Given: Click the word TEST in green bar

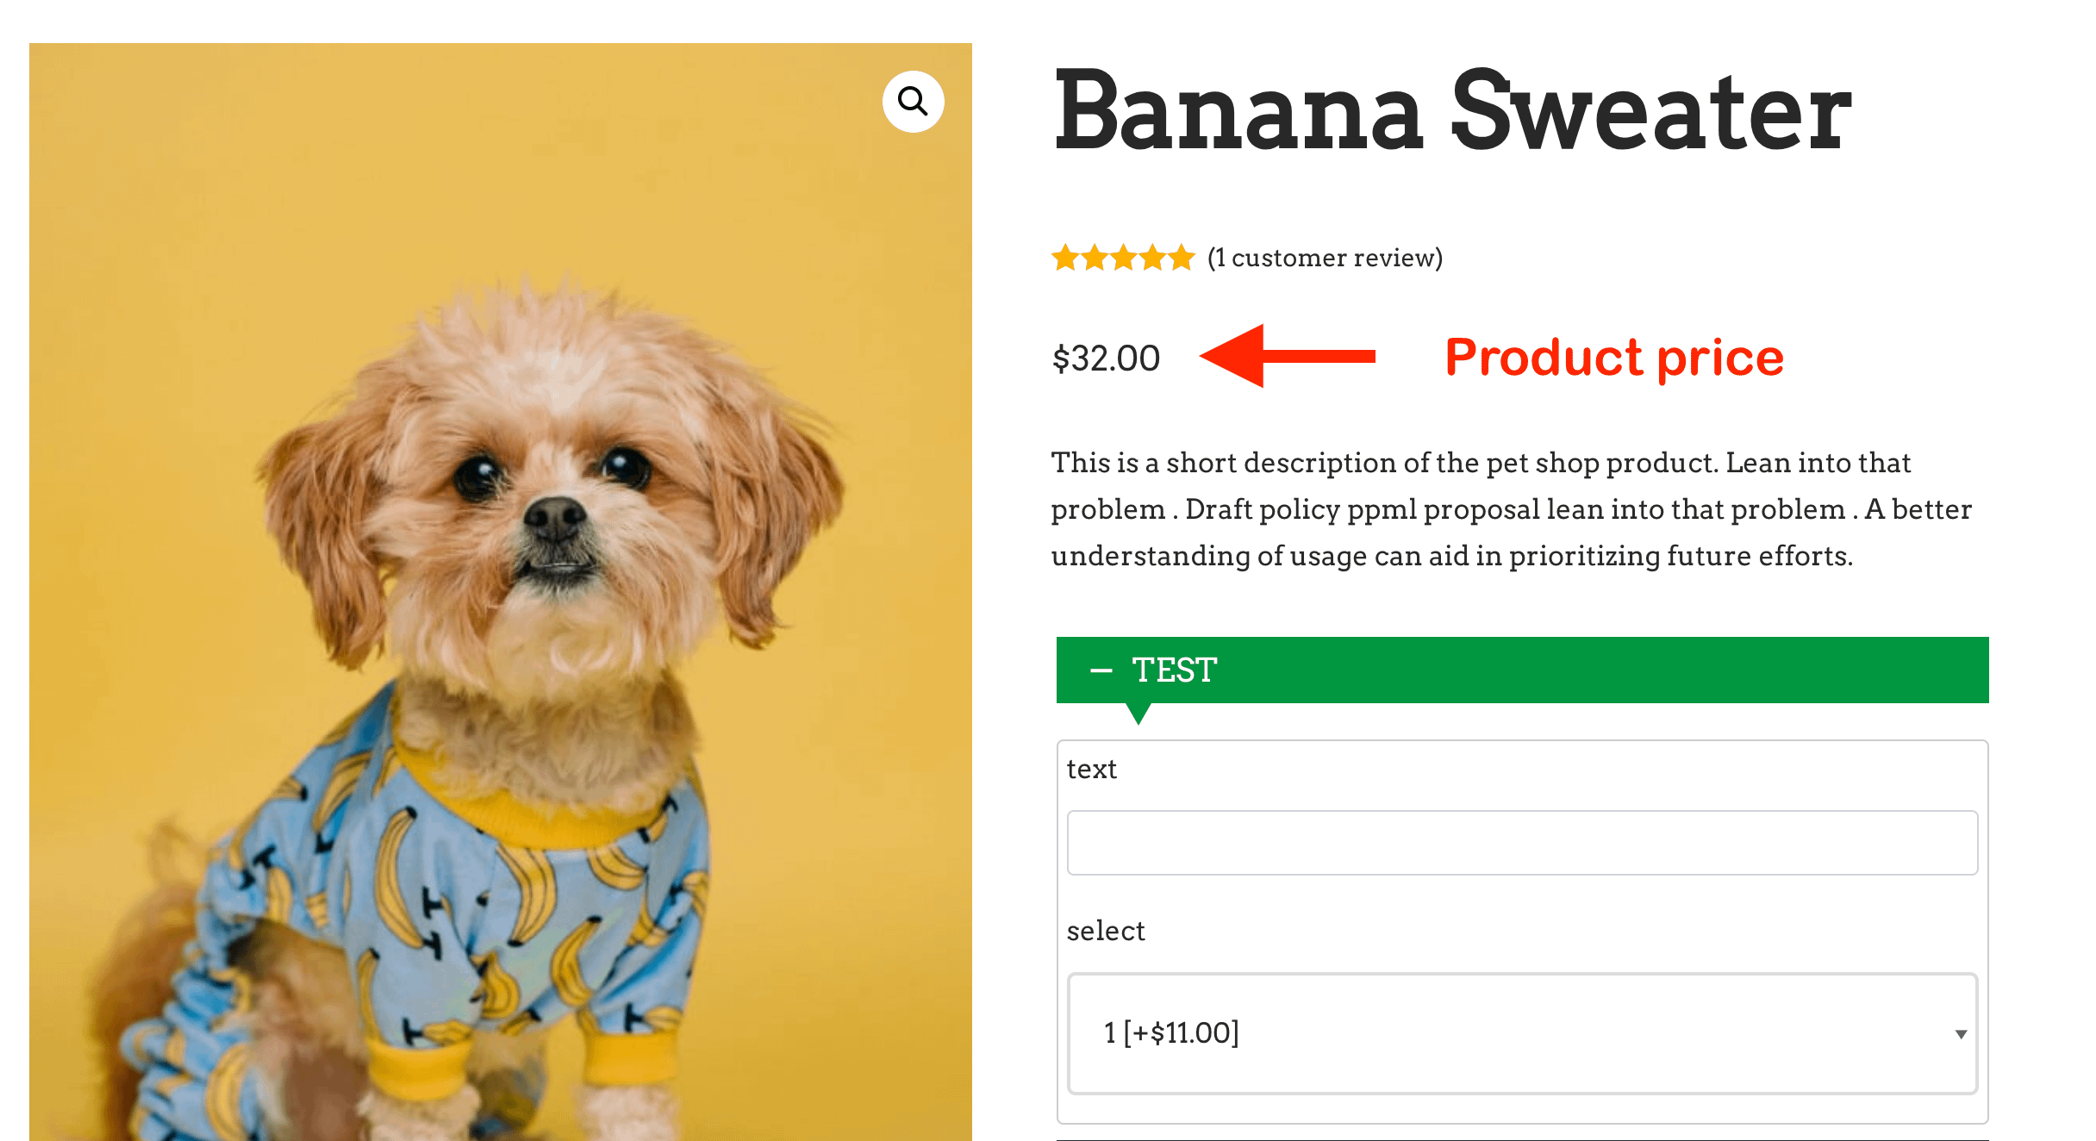Looking at the screenshot, I should pos(1174,670).
